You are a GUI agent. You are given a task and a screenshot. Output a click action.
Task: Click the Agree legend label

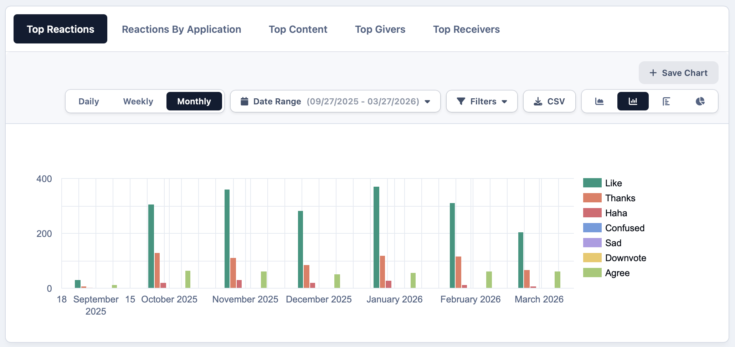(617, 273)
